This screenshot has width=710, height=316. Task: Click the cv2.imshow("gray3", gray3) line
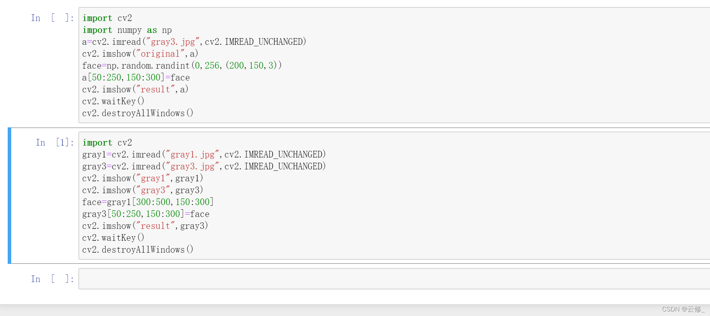point(142,190)
